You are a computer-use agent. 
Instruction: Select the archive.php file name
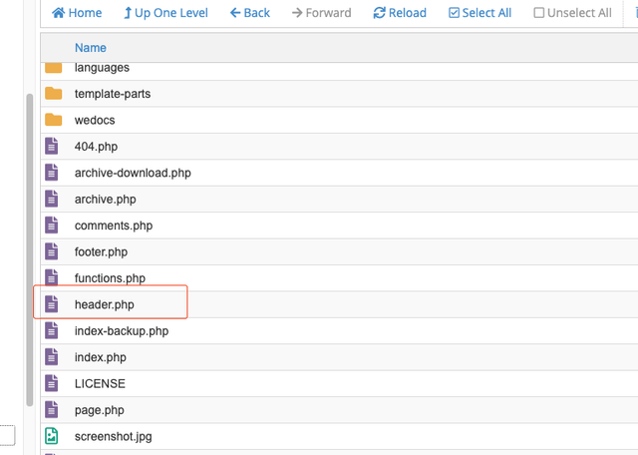(105, 200)
